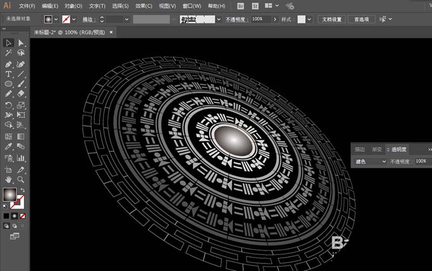Switch to the 渐变 panel tab

point(376,150)
